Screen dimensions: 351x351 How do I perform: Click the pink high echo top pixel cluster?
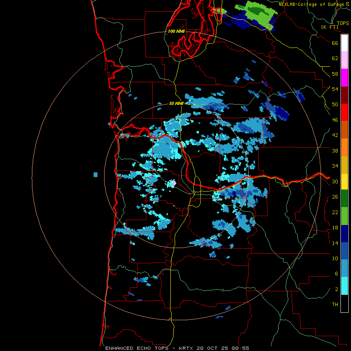click(173, 183)
